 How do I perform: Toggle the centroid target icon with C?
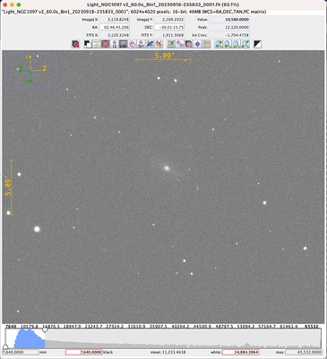tap(115, 44)
